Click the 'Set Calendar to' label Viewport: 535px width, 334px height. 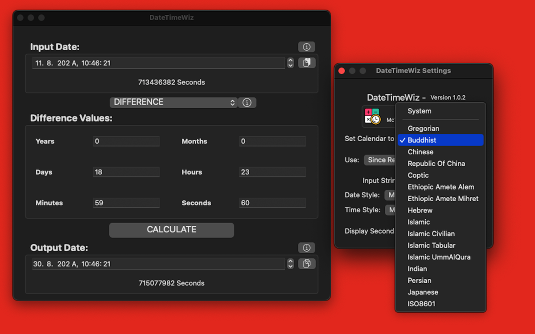pyautogui.click(x=370, y=138)
